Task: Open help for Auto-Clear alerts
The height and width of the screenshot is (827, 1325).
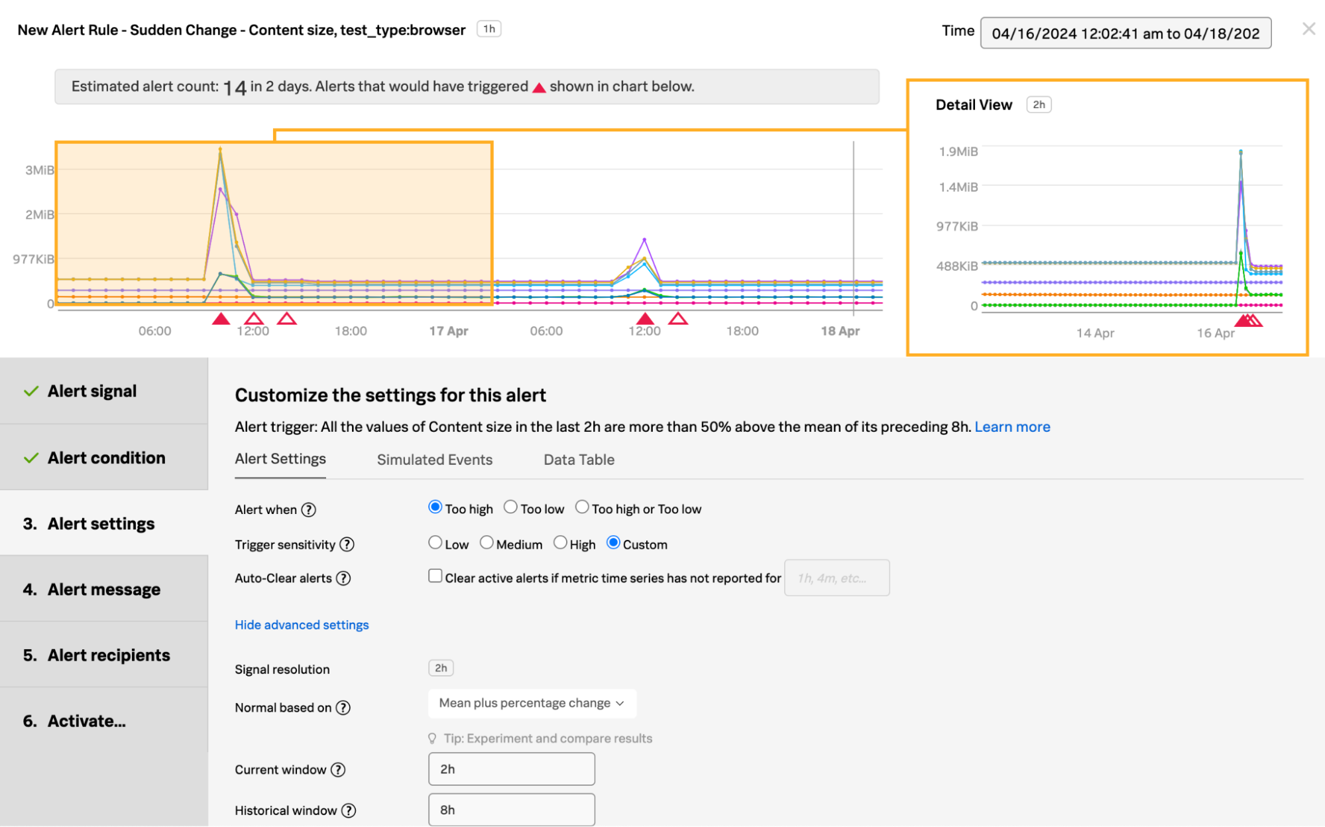Action: 343,578
